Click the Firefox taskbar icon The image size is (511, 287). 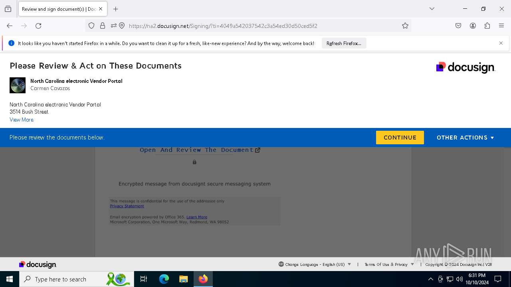click(203, 279)
